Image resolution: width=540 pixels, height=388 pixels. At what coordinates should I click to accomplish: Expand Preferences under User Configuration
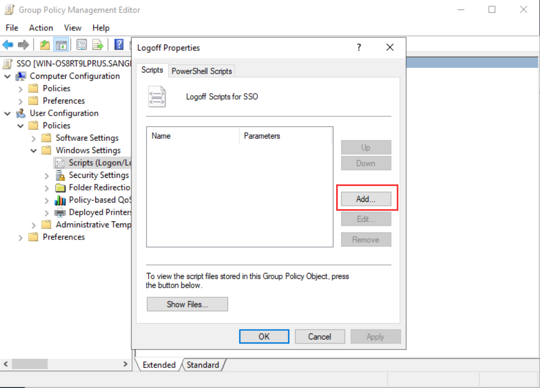20,237
